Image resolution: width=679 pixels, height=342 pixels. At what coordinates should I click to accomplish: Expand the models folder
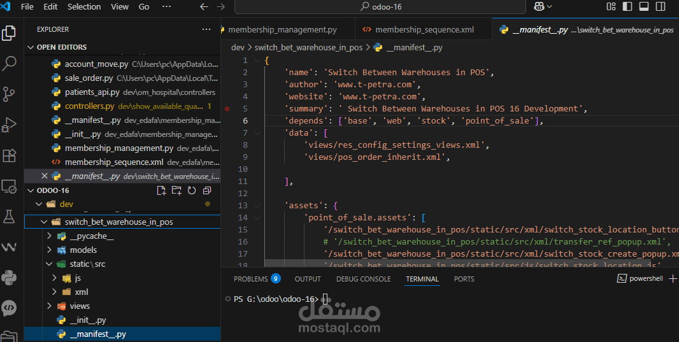49,250
